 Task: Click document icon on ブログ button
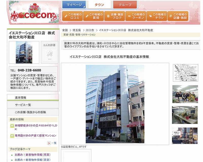click(108, 16)
